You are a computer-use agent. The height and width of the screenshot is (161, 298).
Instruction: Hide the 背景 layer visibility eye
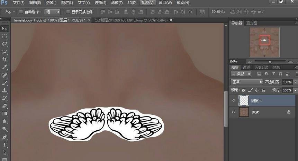(234, 112)
